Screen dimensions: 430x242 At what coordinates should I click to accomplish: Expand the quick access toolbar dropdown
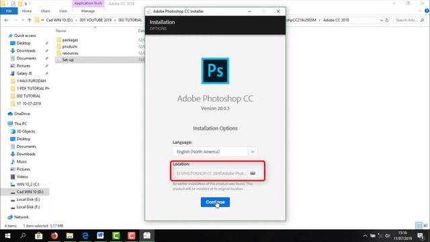tap(26, 3)
